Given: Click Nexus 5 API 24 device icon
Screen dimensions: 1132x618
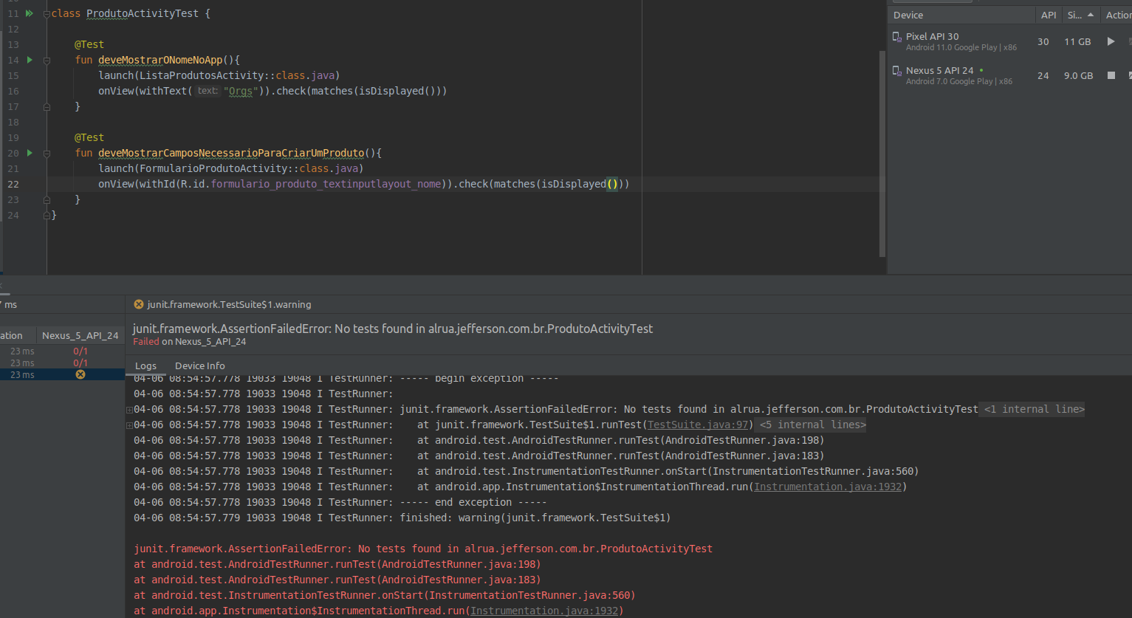Looking at the screenshot, I should point(897,72).
